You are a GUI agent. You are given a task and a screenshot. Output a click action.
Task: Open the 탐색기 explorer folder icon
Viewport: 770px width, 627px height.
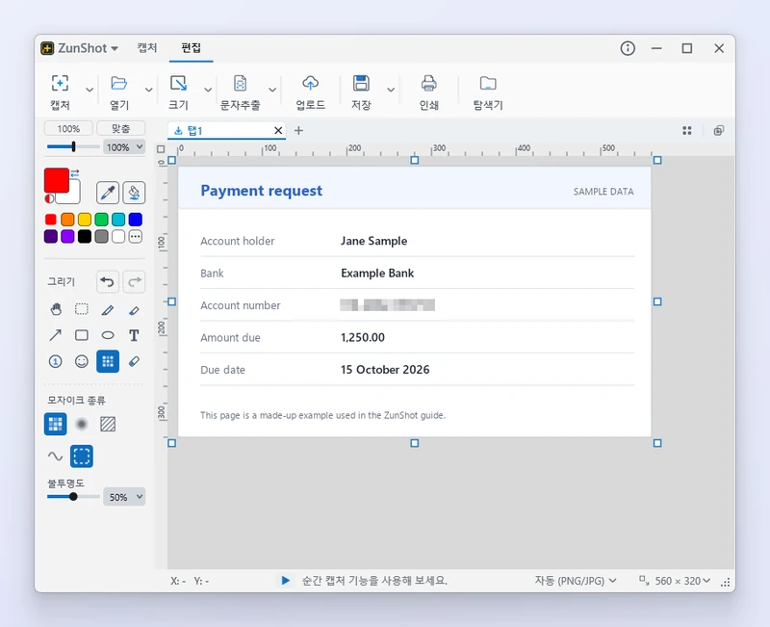pos(488,83)
